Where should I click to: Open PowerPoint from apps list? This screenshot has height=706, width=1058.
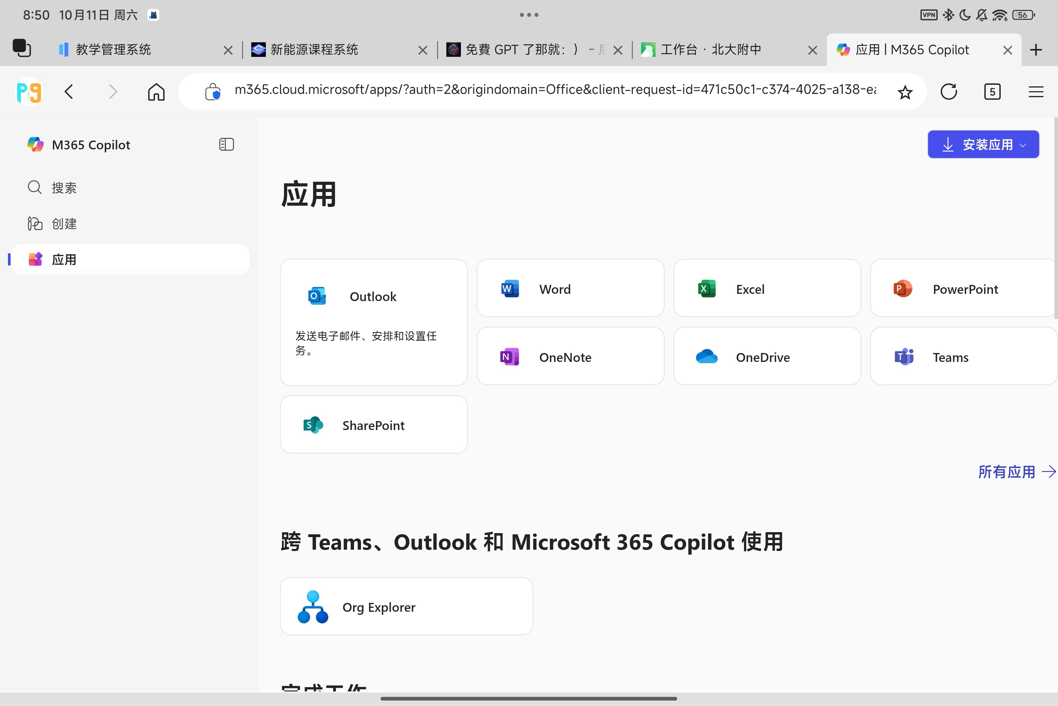pyautogui.click(x=963, y=289)
